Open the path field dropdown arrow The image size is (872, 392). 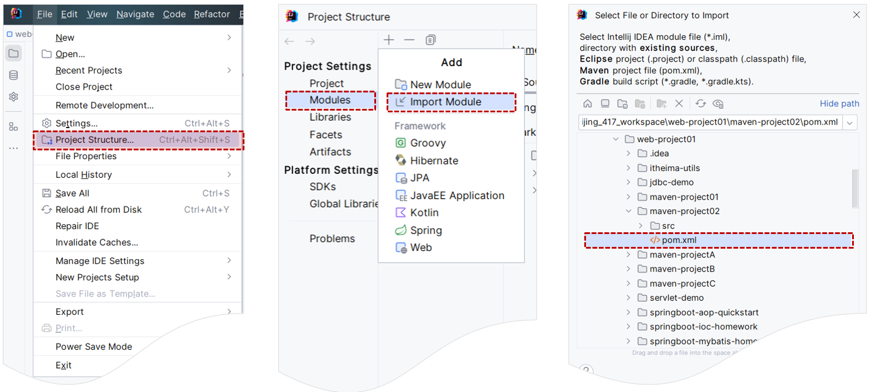click(x=851, y=123)
